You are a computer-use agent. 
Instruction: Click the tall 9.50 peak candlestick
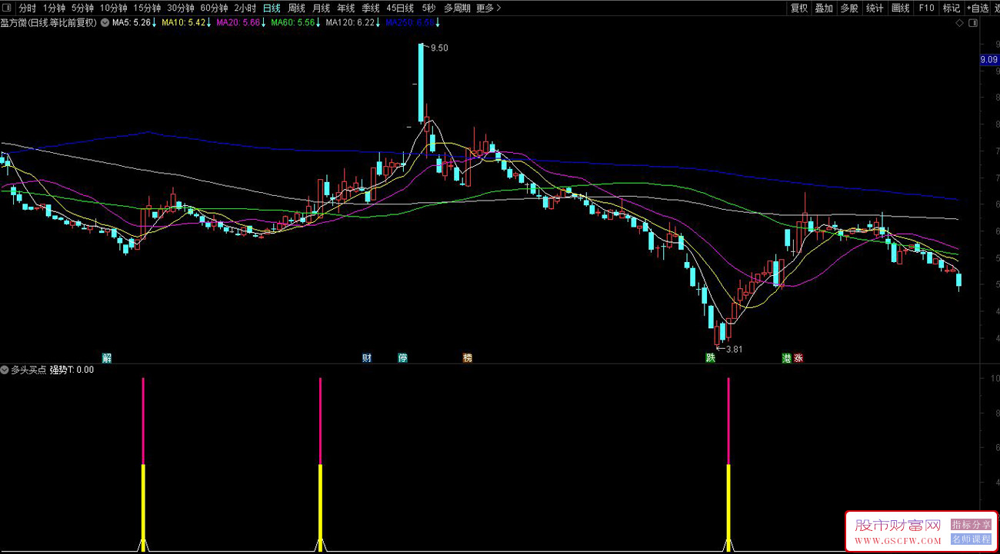422,82
